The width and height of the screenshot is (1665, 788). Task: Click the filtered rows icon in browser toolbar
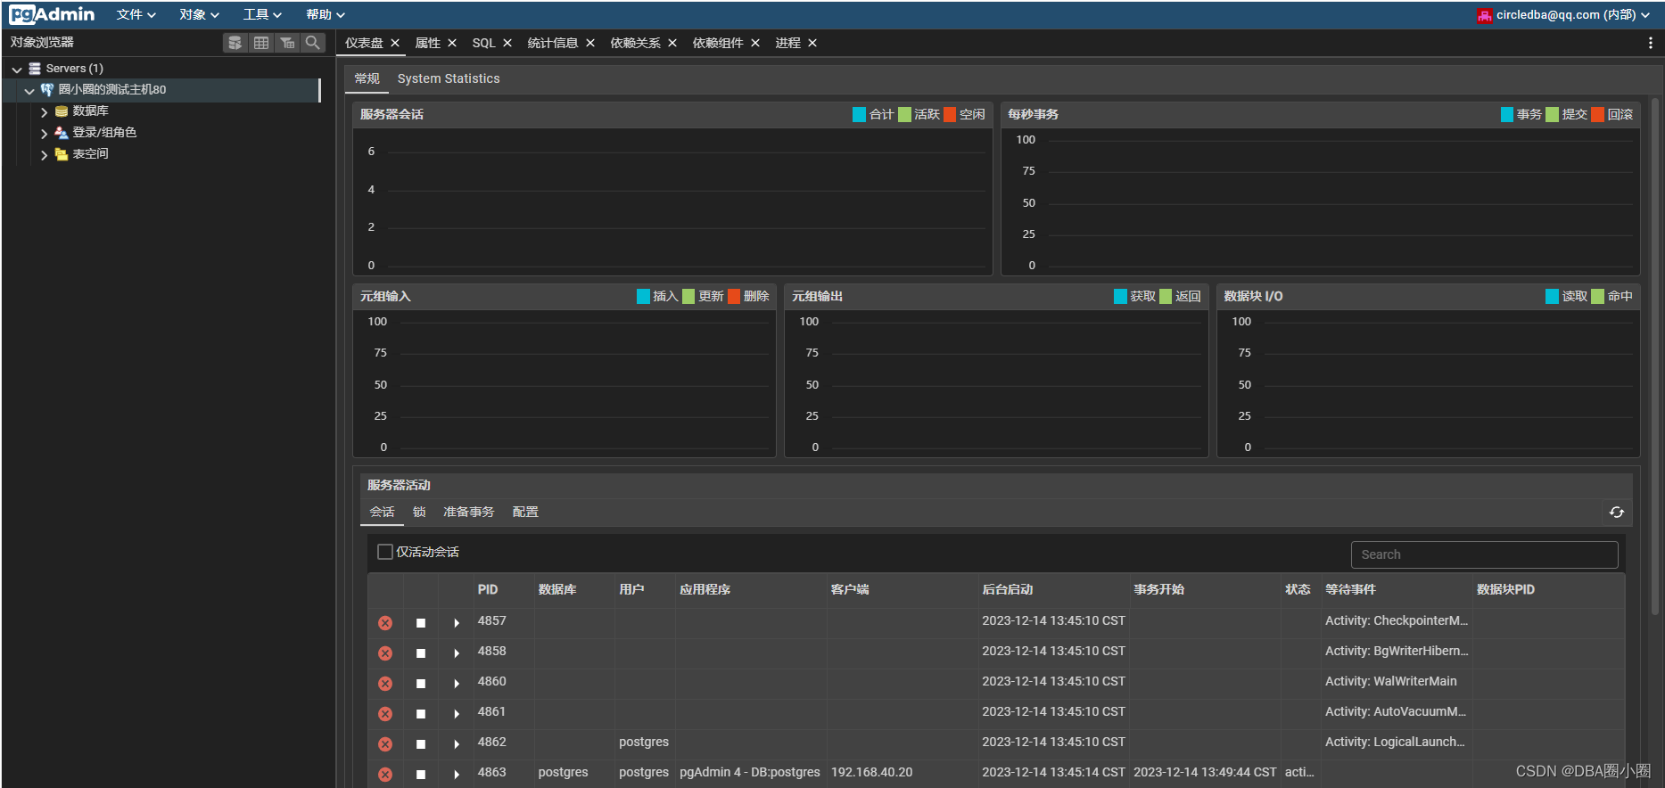[287, 43]
